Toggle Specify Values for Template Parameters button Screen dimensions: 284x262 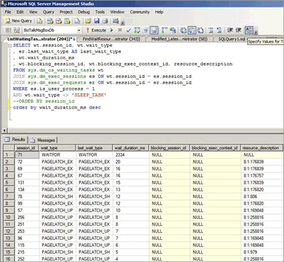tap(249, 30)
